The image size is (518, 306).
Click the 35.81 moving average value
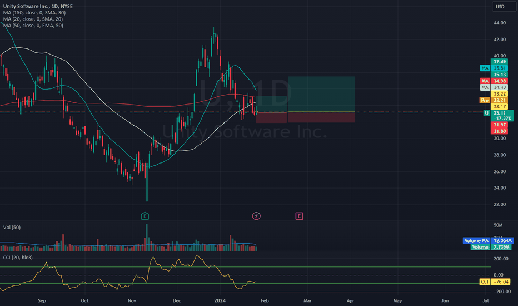(500, 68)
